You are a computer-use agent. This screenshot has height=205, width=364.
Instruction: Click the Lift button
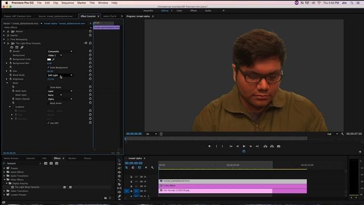(x=266, y=146)
